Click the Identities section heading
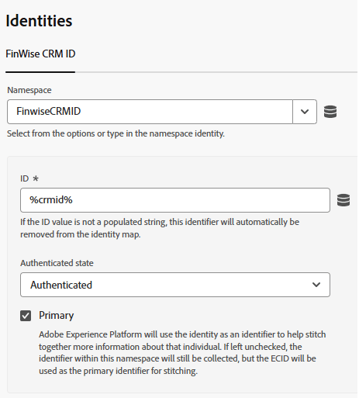This screenshot has width=359, height=398. (x=39, y=21)
